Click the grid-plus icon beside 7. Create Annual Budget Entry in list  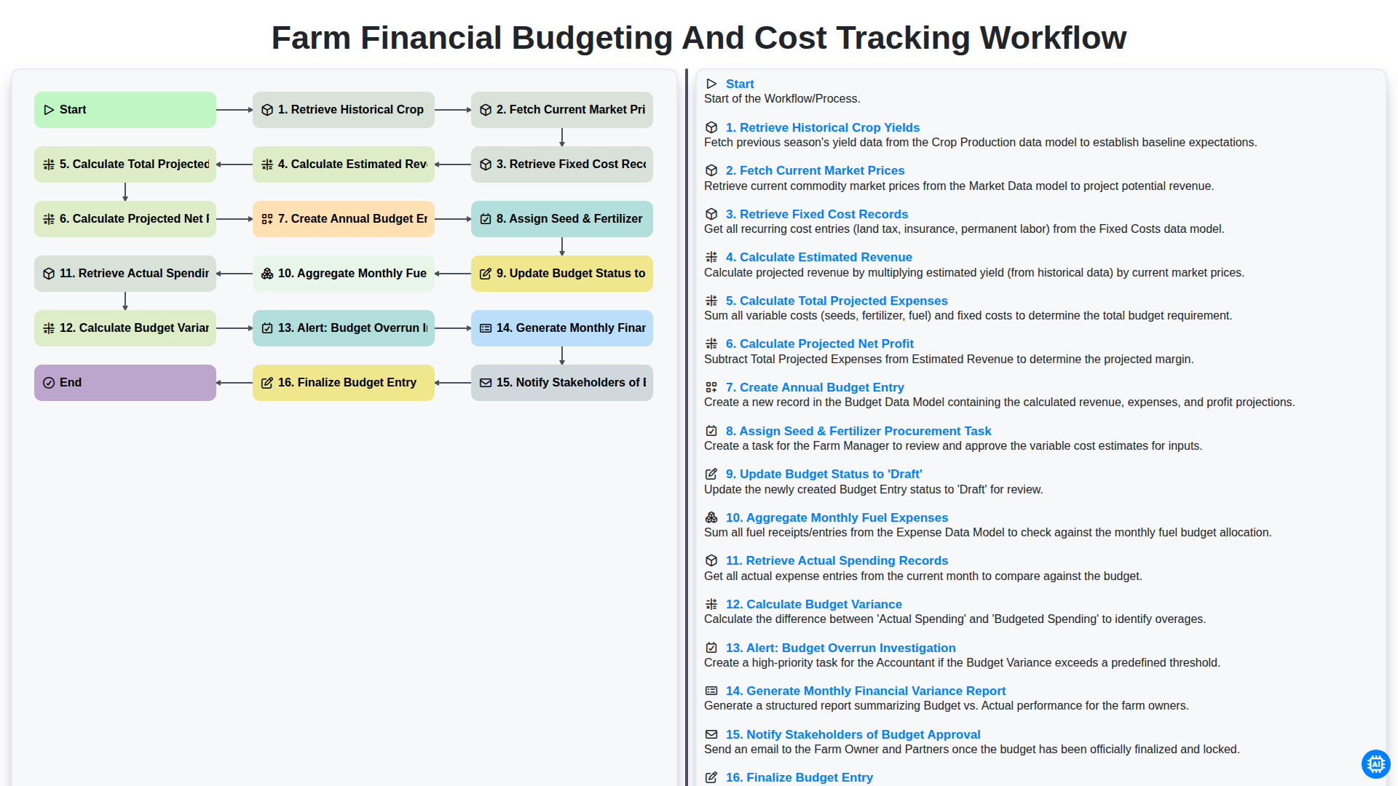coord(711,387)
